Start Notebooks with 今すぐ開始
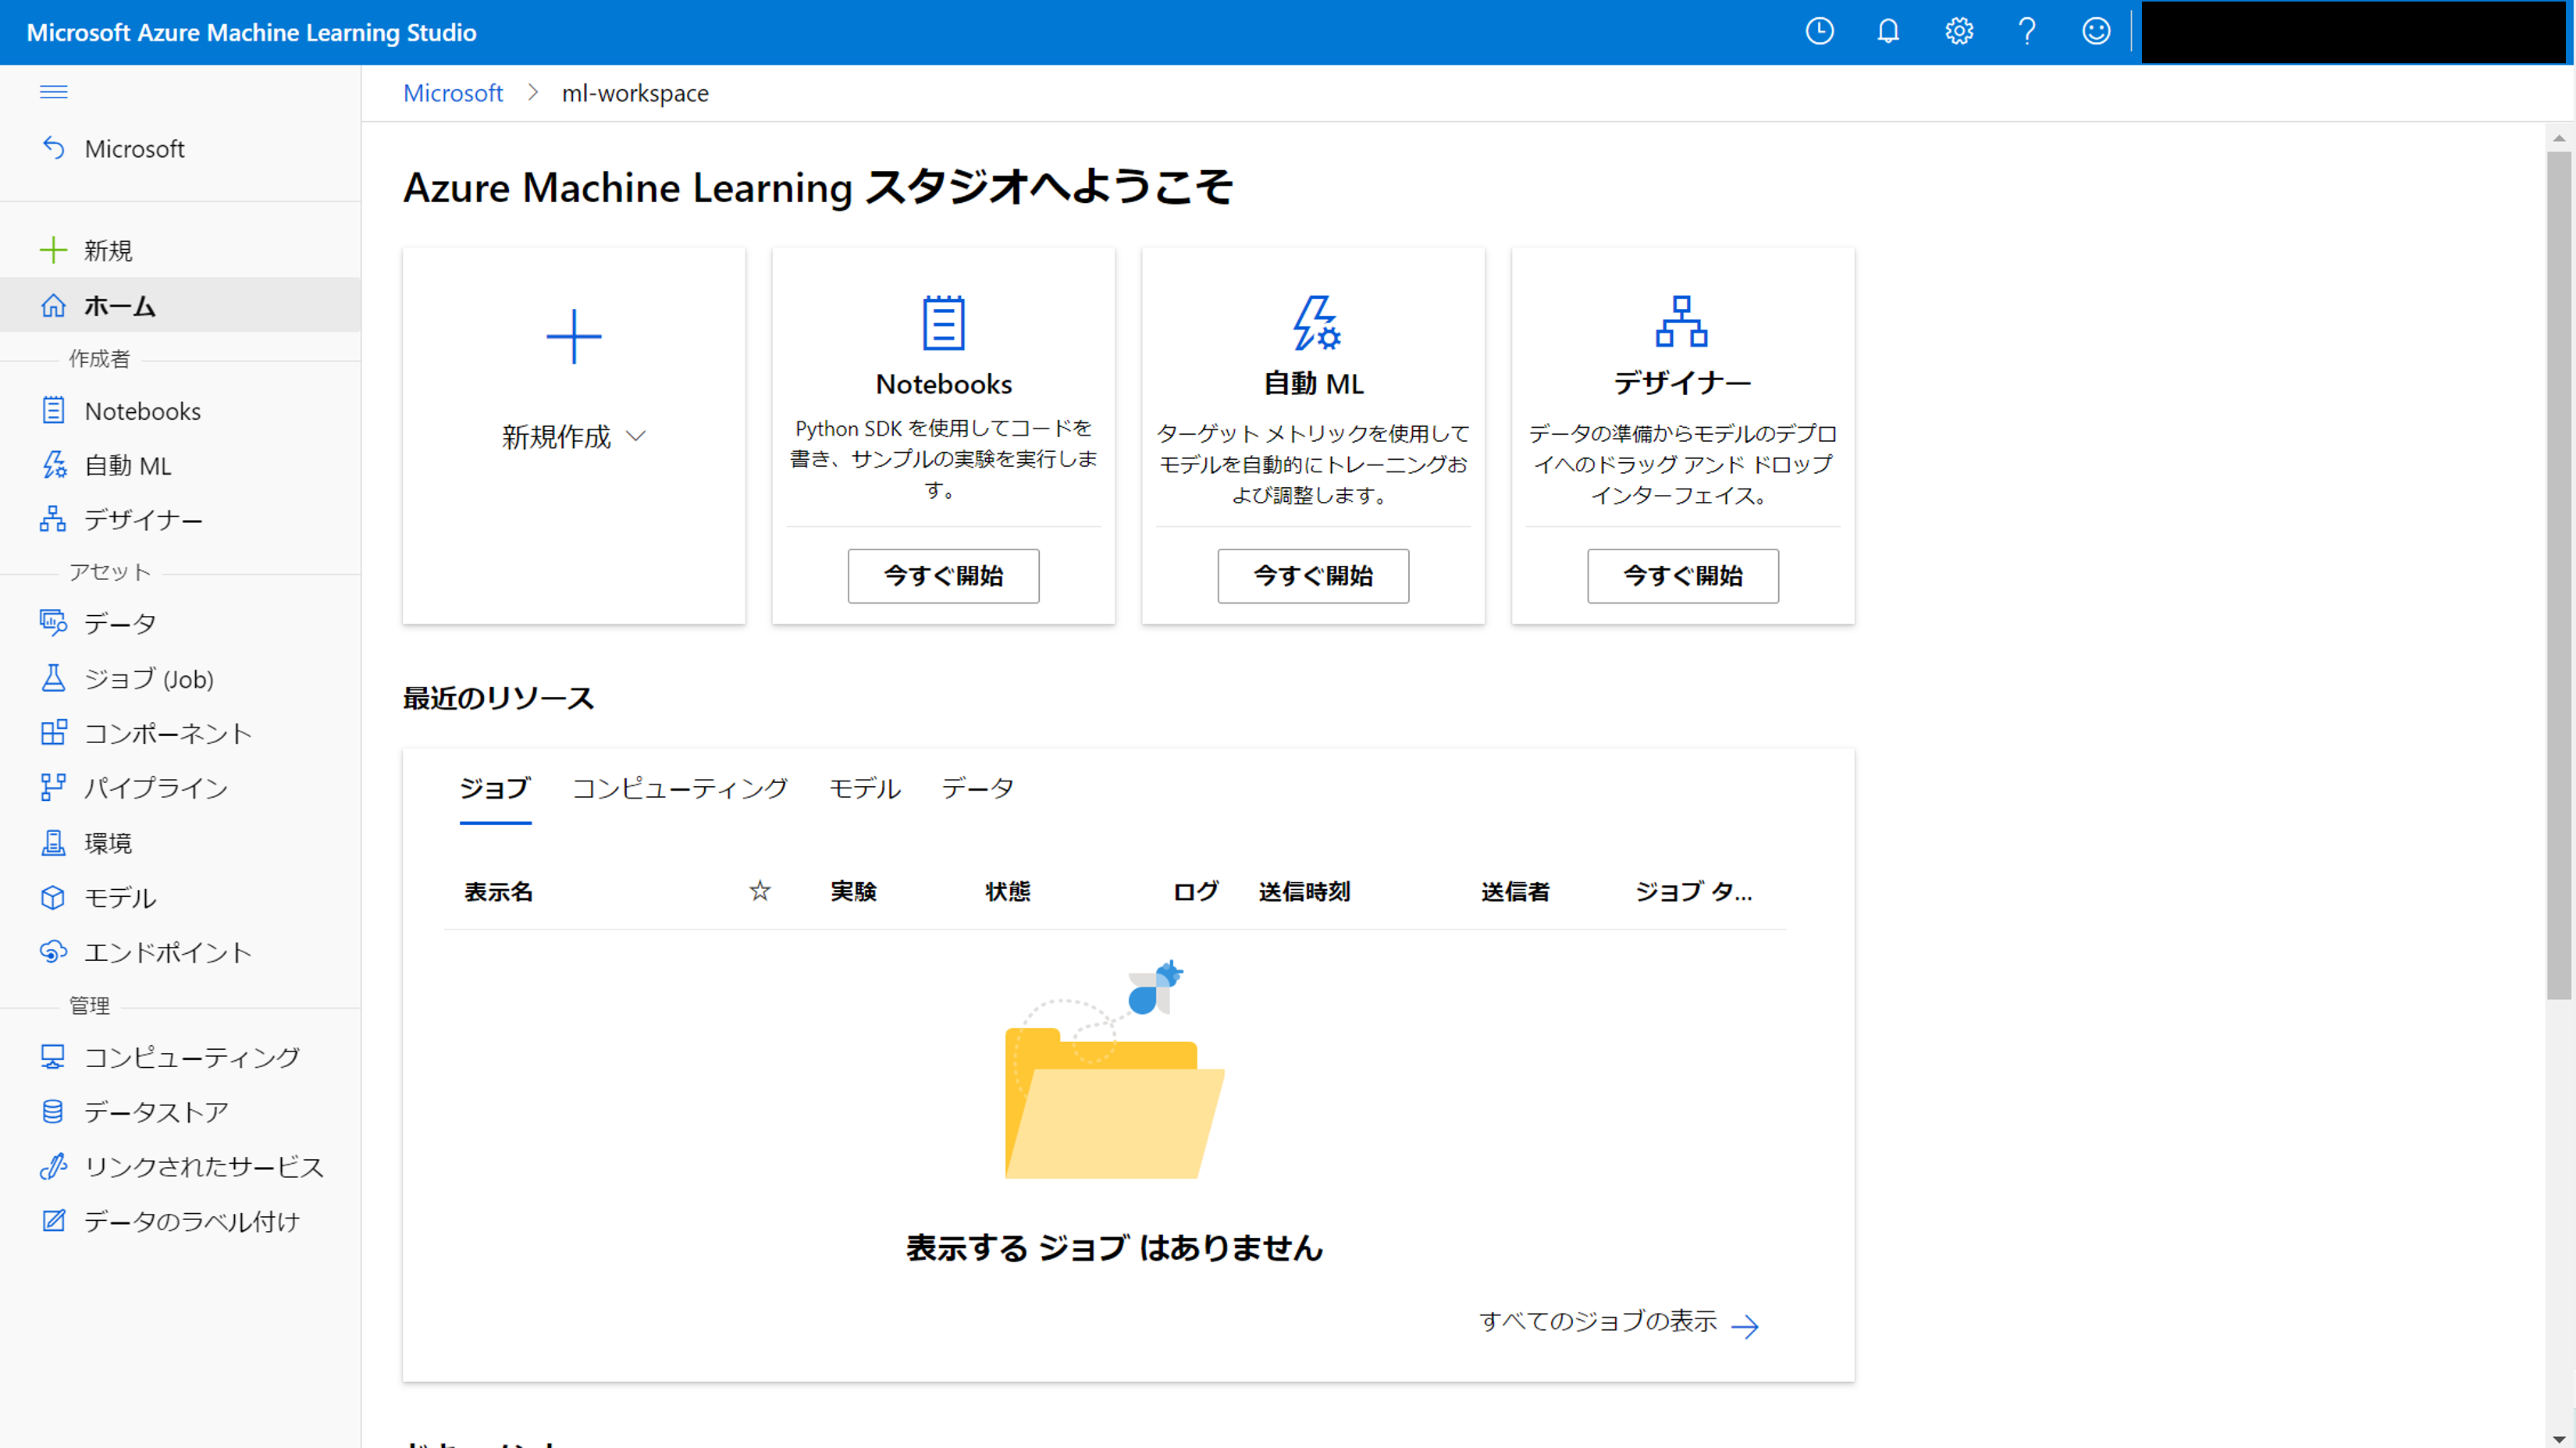The image size is (2576, 1448). (943, 576)
